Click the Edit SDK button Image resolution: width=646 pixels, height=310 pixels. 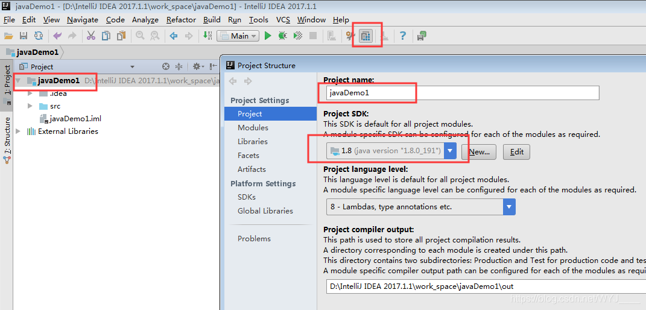coord(517,152)
